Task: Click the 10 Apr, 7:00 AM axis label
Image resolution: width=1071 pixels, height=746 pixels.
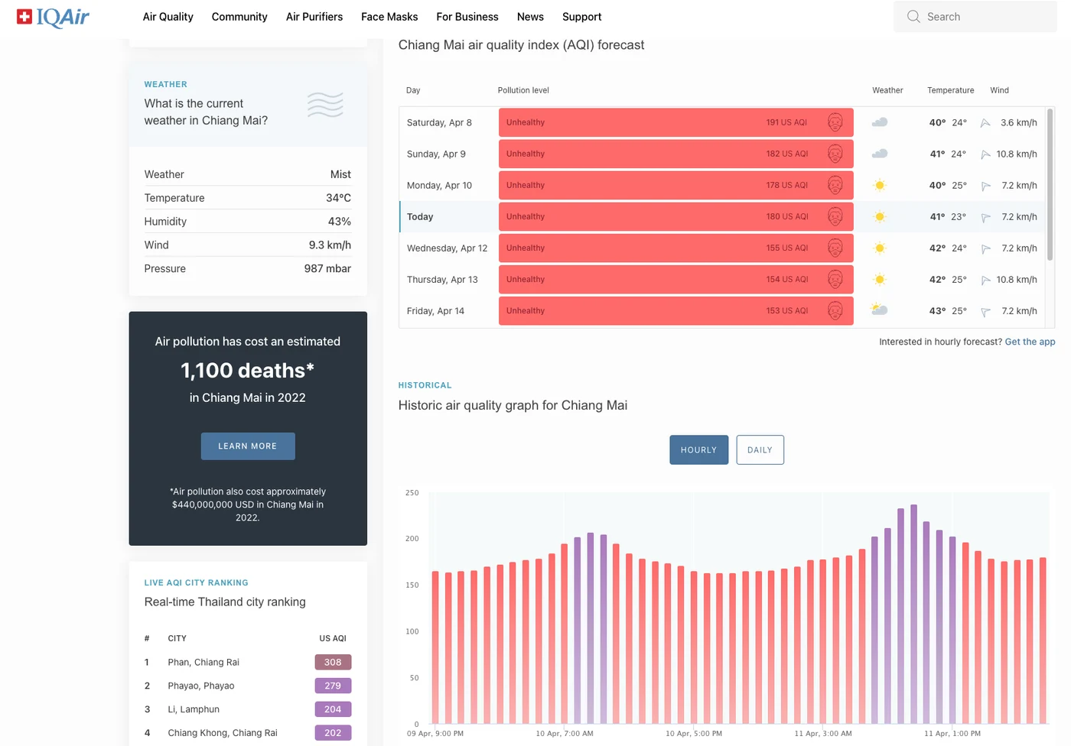Action: [565, 734]
